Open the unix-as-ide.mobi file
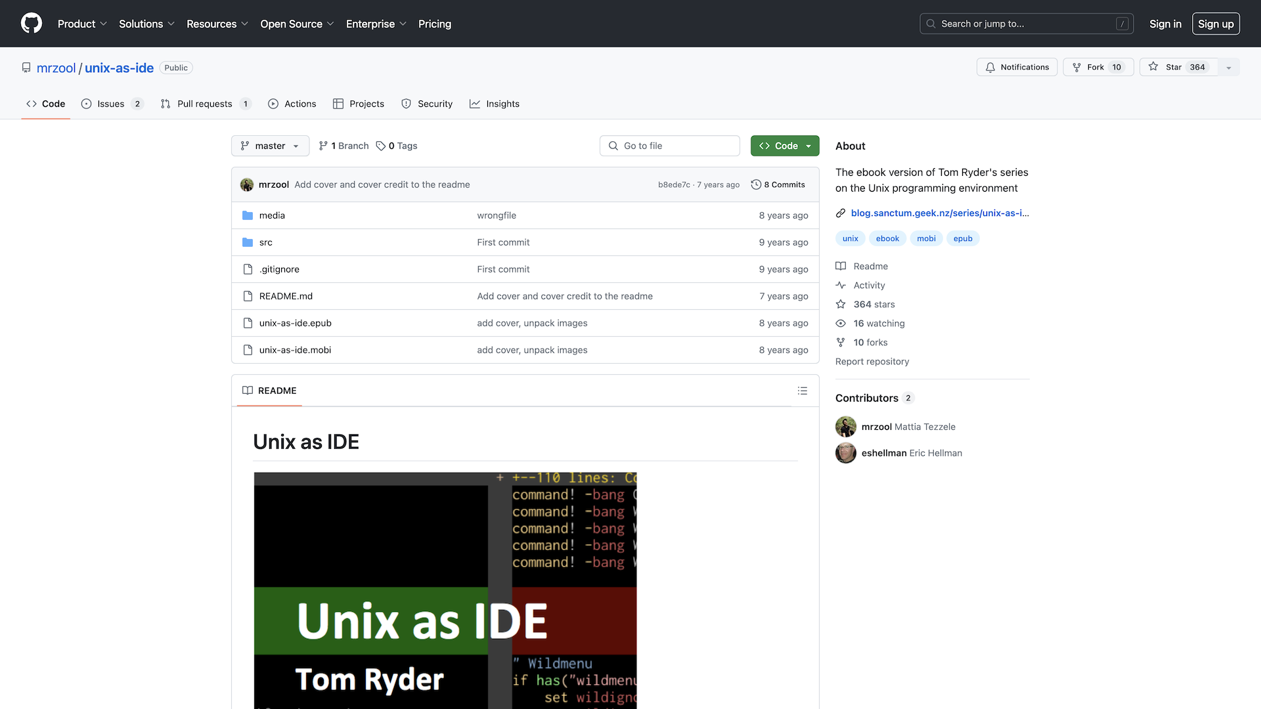 pyautogui.click(x=295, y=350)
